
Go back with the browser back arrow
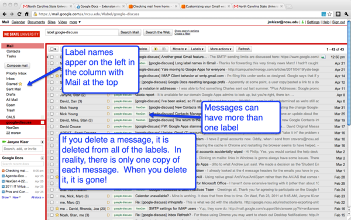[x=4, y=14]
